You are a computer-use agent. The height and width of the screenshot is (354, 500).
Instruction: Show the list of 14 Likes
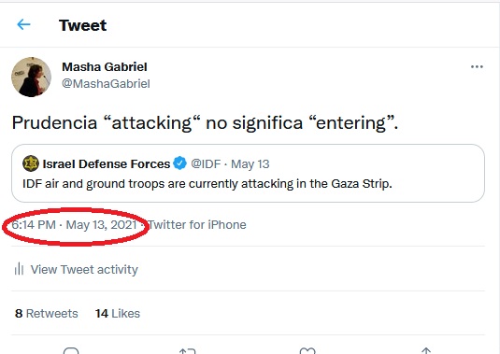coord(118,313)
